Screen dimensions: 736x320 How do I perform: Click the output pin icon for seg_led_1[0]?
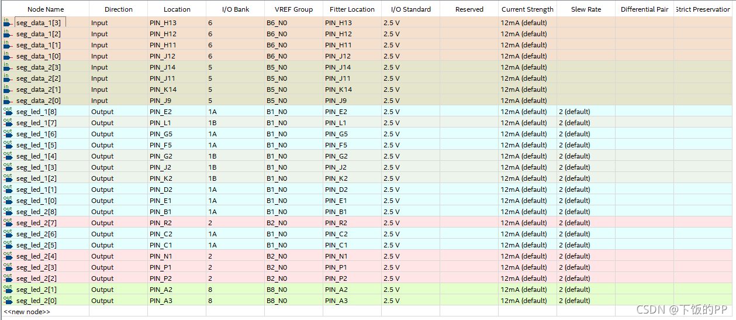[x=8, y=200]
